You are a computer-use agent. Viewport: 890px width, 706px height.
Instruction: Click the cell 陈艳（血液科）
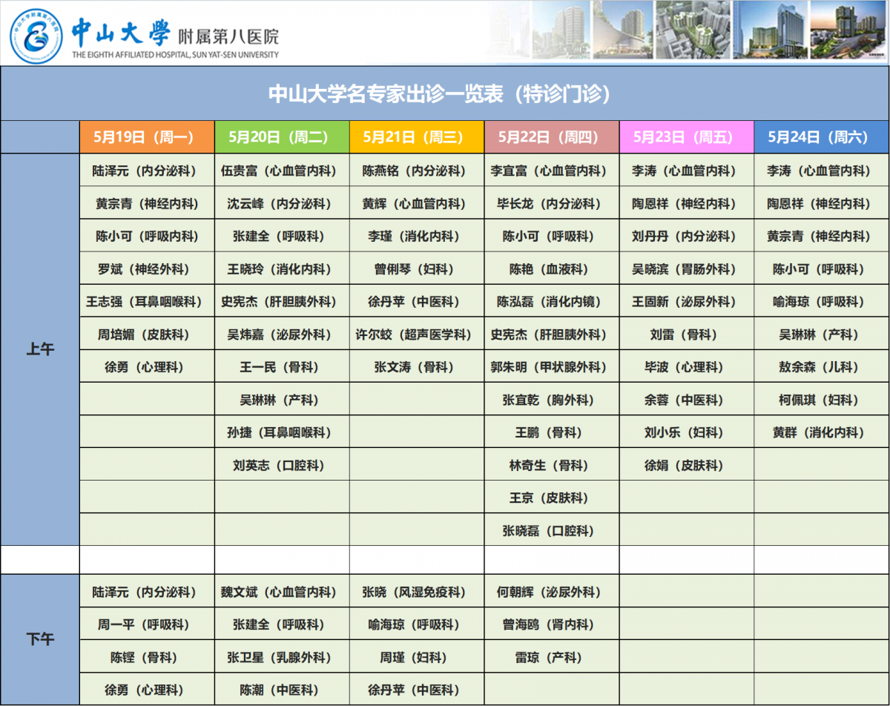tap(552, 269)
